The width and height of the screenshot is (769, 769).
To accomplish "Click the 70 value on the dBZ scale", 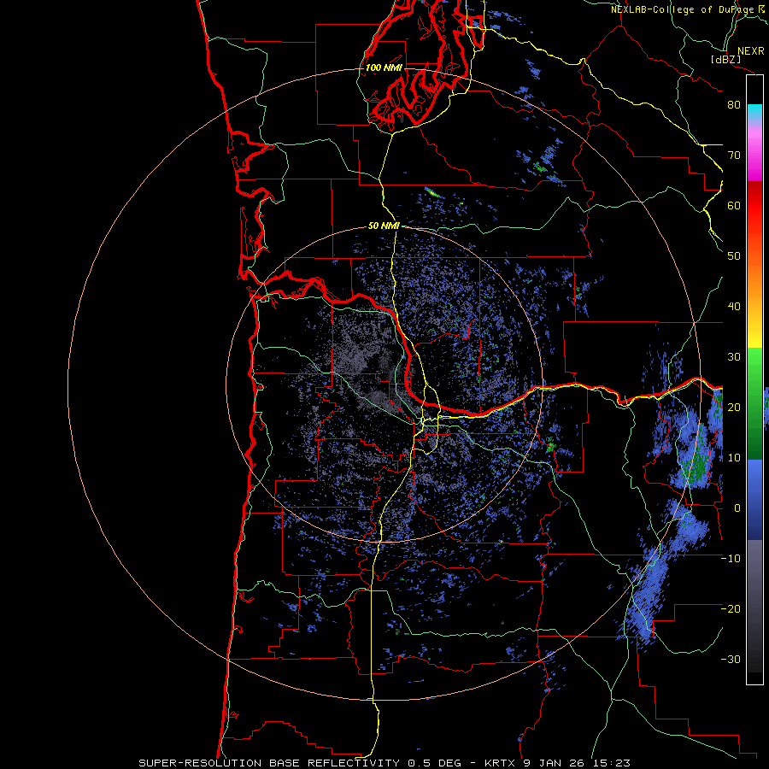I will tap(734, 156).
